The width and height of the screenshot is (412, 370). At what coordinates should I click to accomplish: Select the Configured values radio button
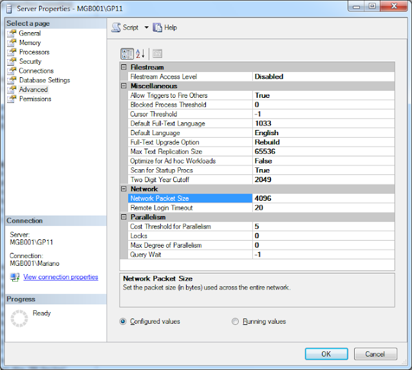point(123,322)
